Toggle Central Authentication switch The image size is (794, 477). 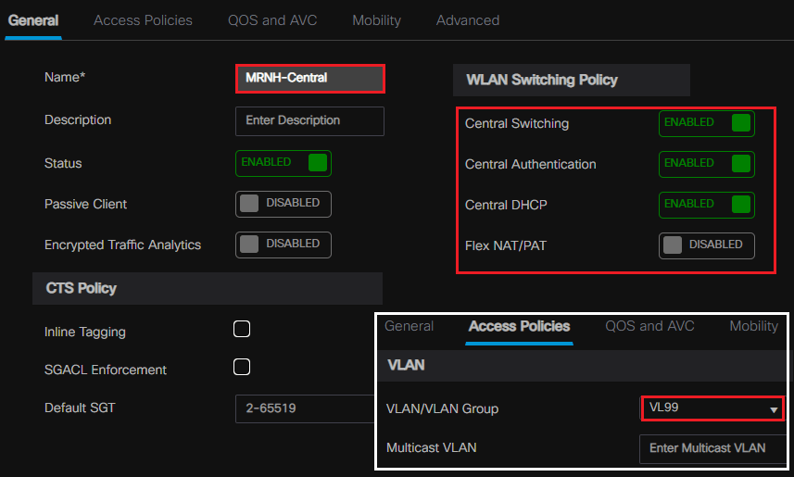(706, 164)
